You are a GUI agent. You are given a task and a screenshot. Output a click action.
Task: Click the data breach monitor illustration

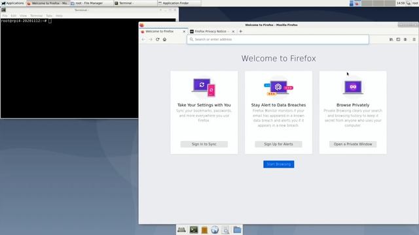[278, 87]
